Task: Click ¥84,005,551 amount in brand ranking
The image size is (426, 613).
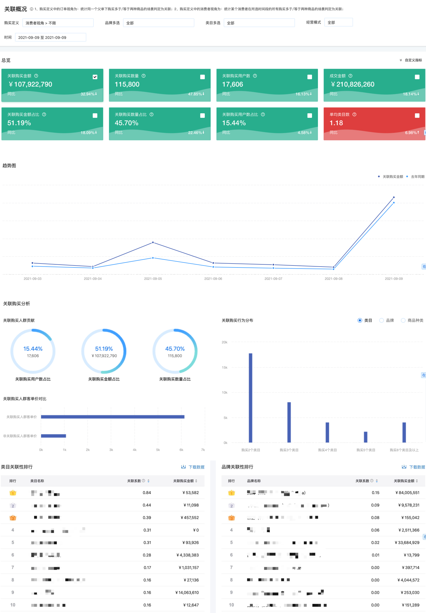Action: pos(407,493)
